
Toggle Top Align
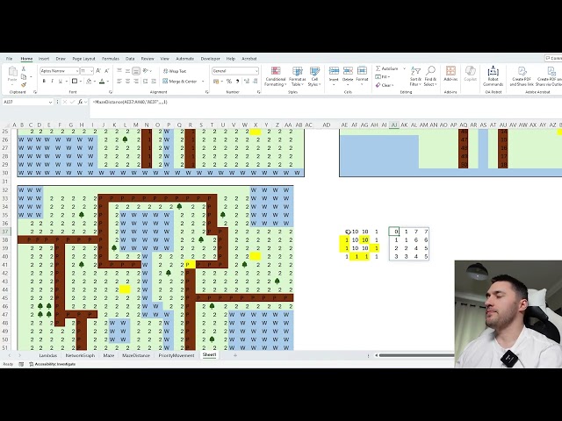pos(119,71)
